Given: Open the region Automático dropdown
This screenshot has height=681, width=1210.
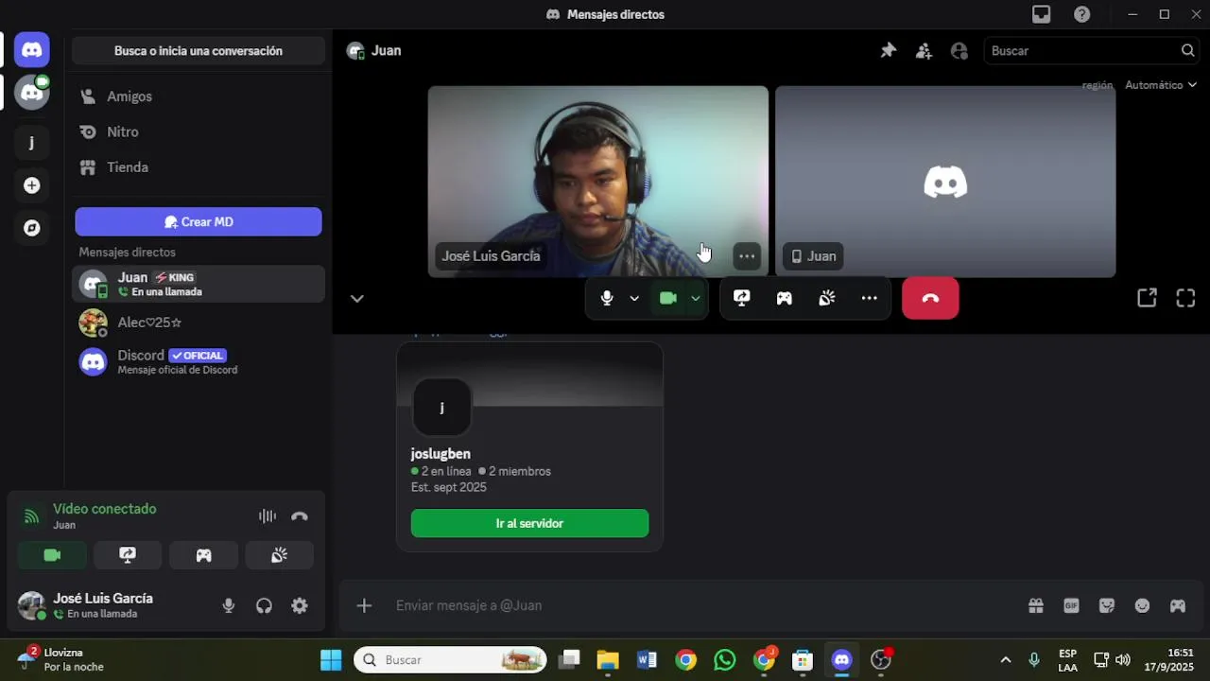Looking at the screenshot, I should (1160, 85).
